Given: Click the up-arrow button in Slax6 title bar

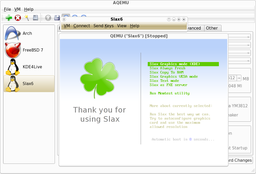Looking at the screenshot, I should [64, 19].
